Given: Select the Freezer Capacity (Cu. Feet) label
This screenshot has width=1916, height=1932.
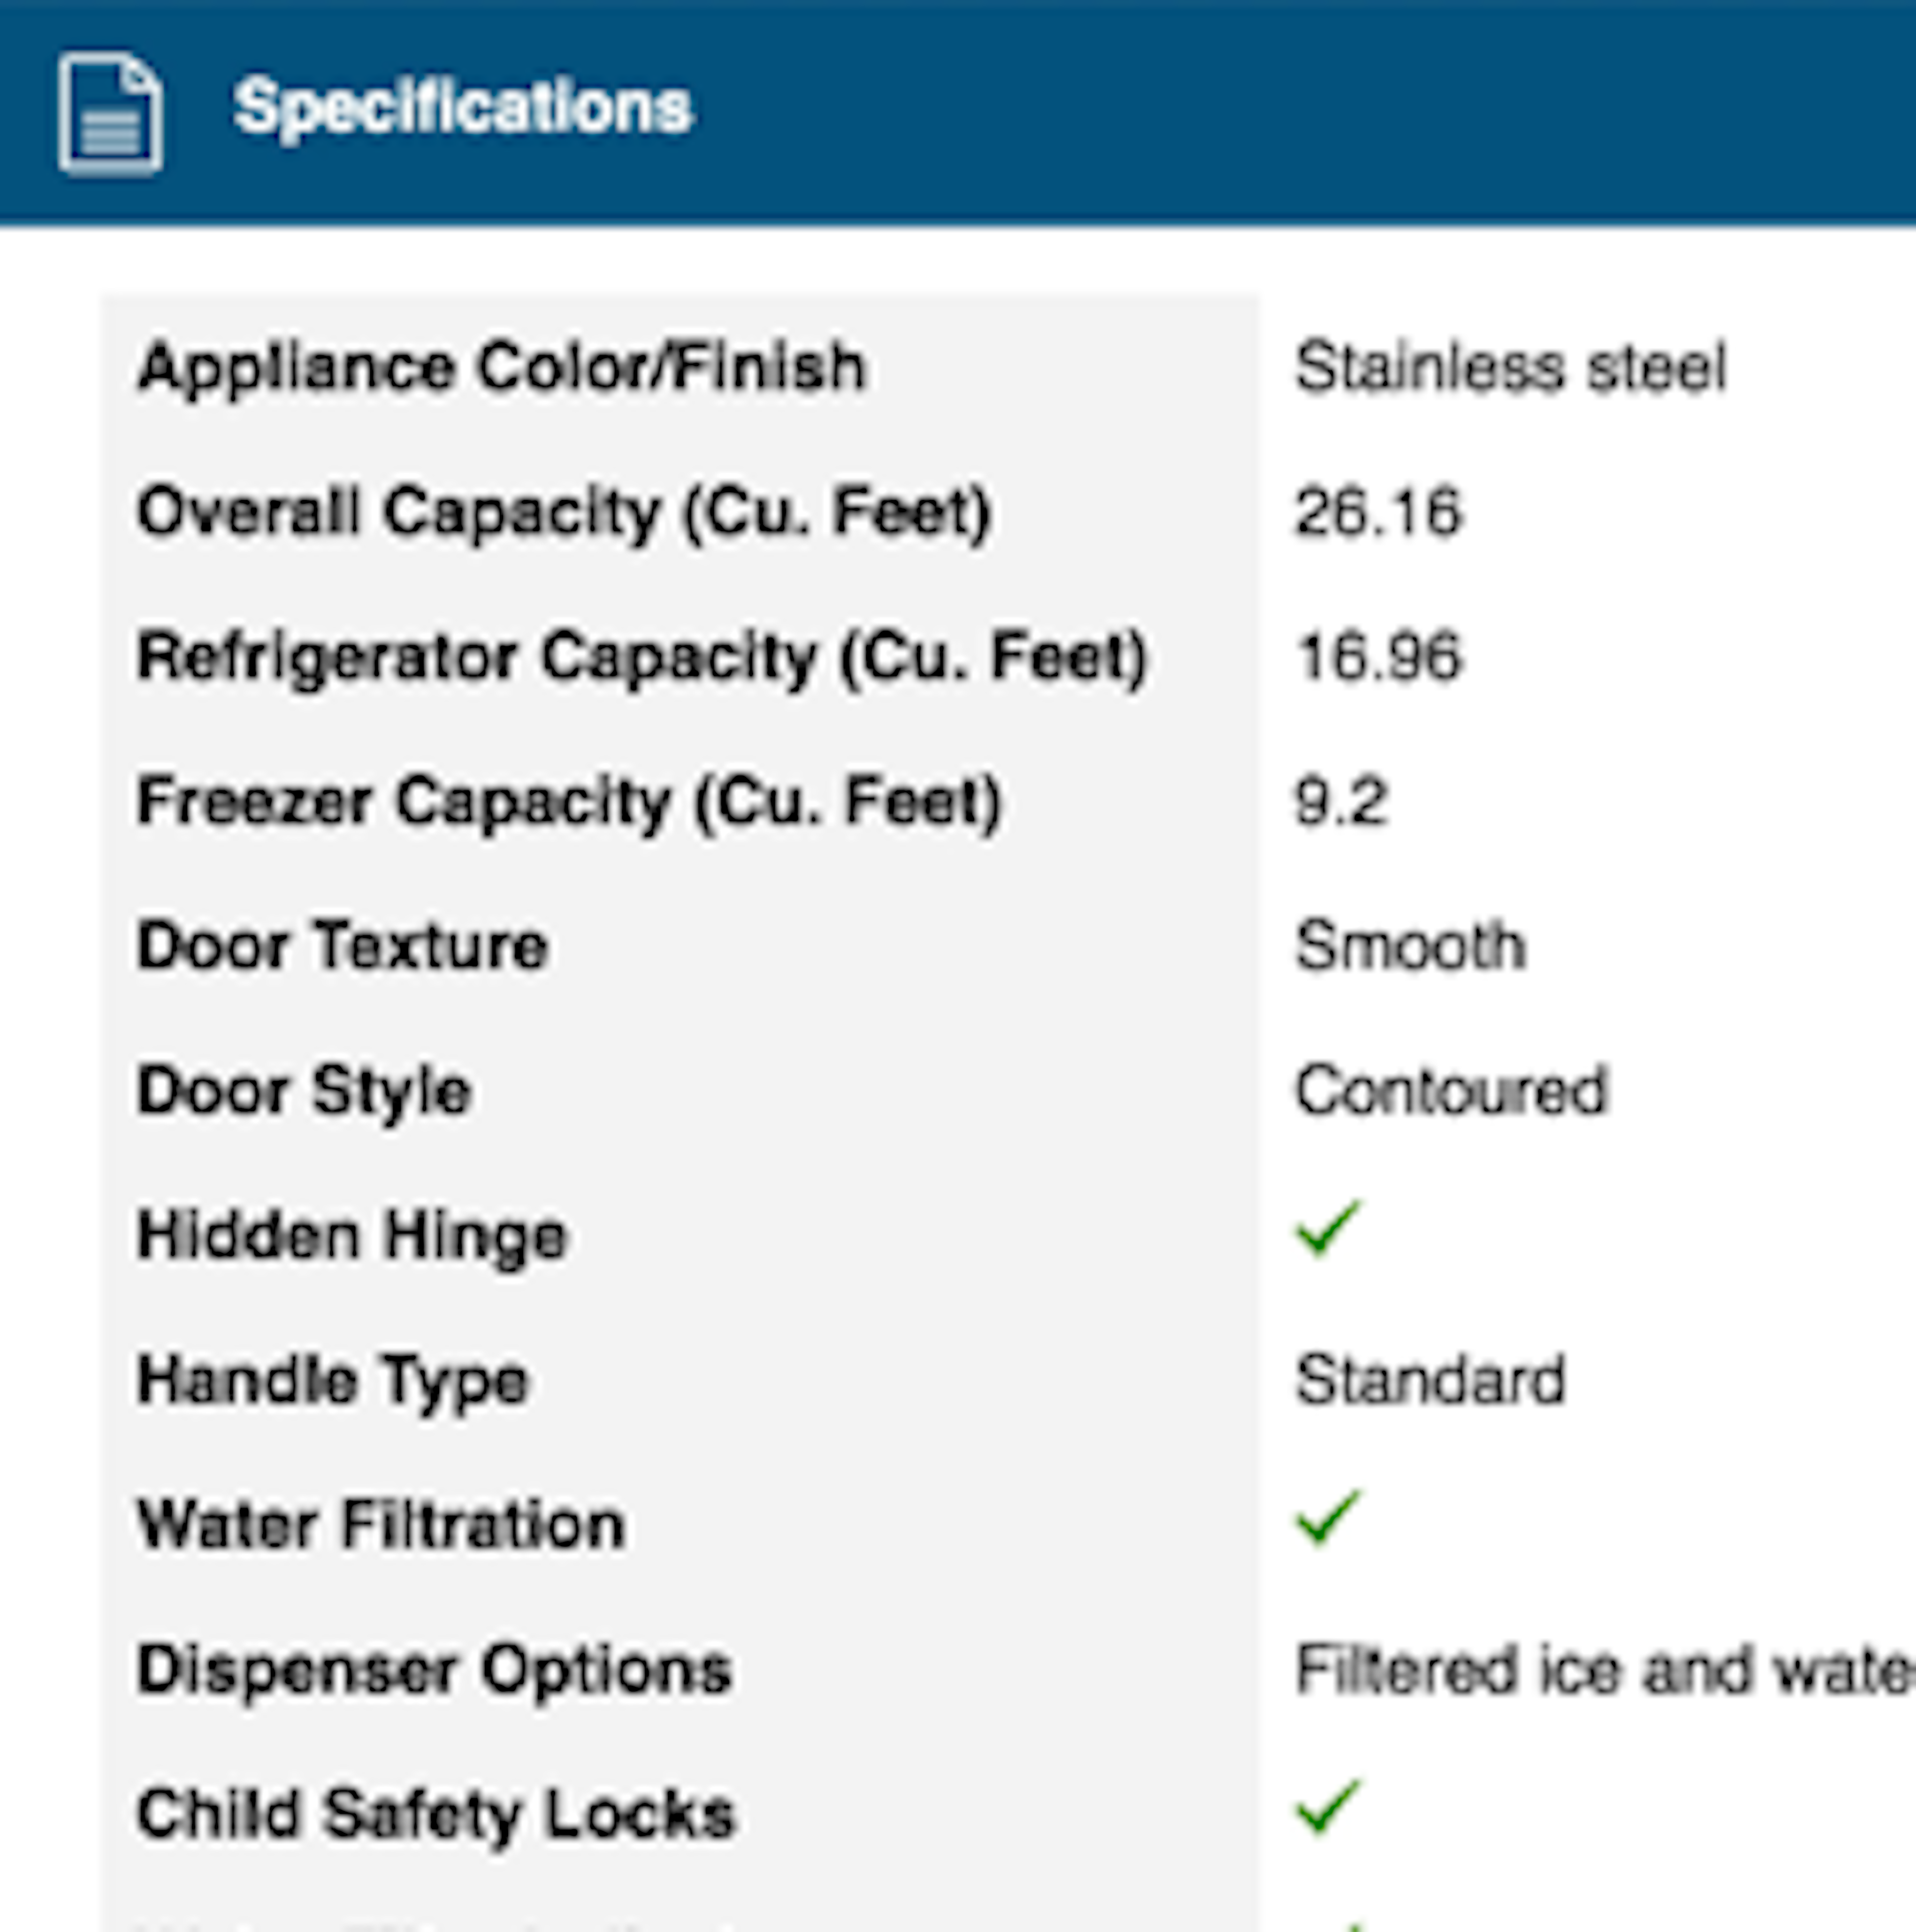Looking at the screenshot, I should [x=569, y=802].
